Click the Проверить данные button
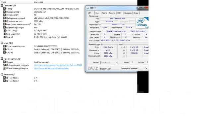This screenshot has height=132, width=212. [x=129, y=68]
